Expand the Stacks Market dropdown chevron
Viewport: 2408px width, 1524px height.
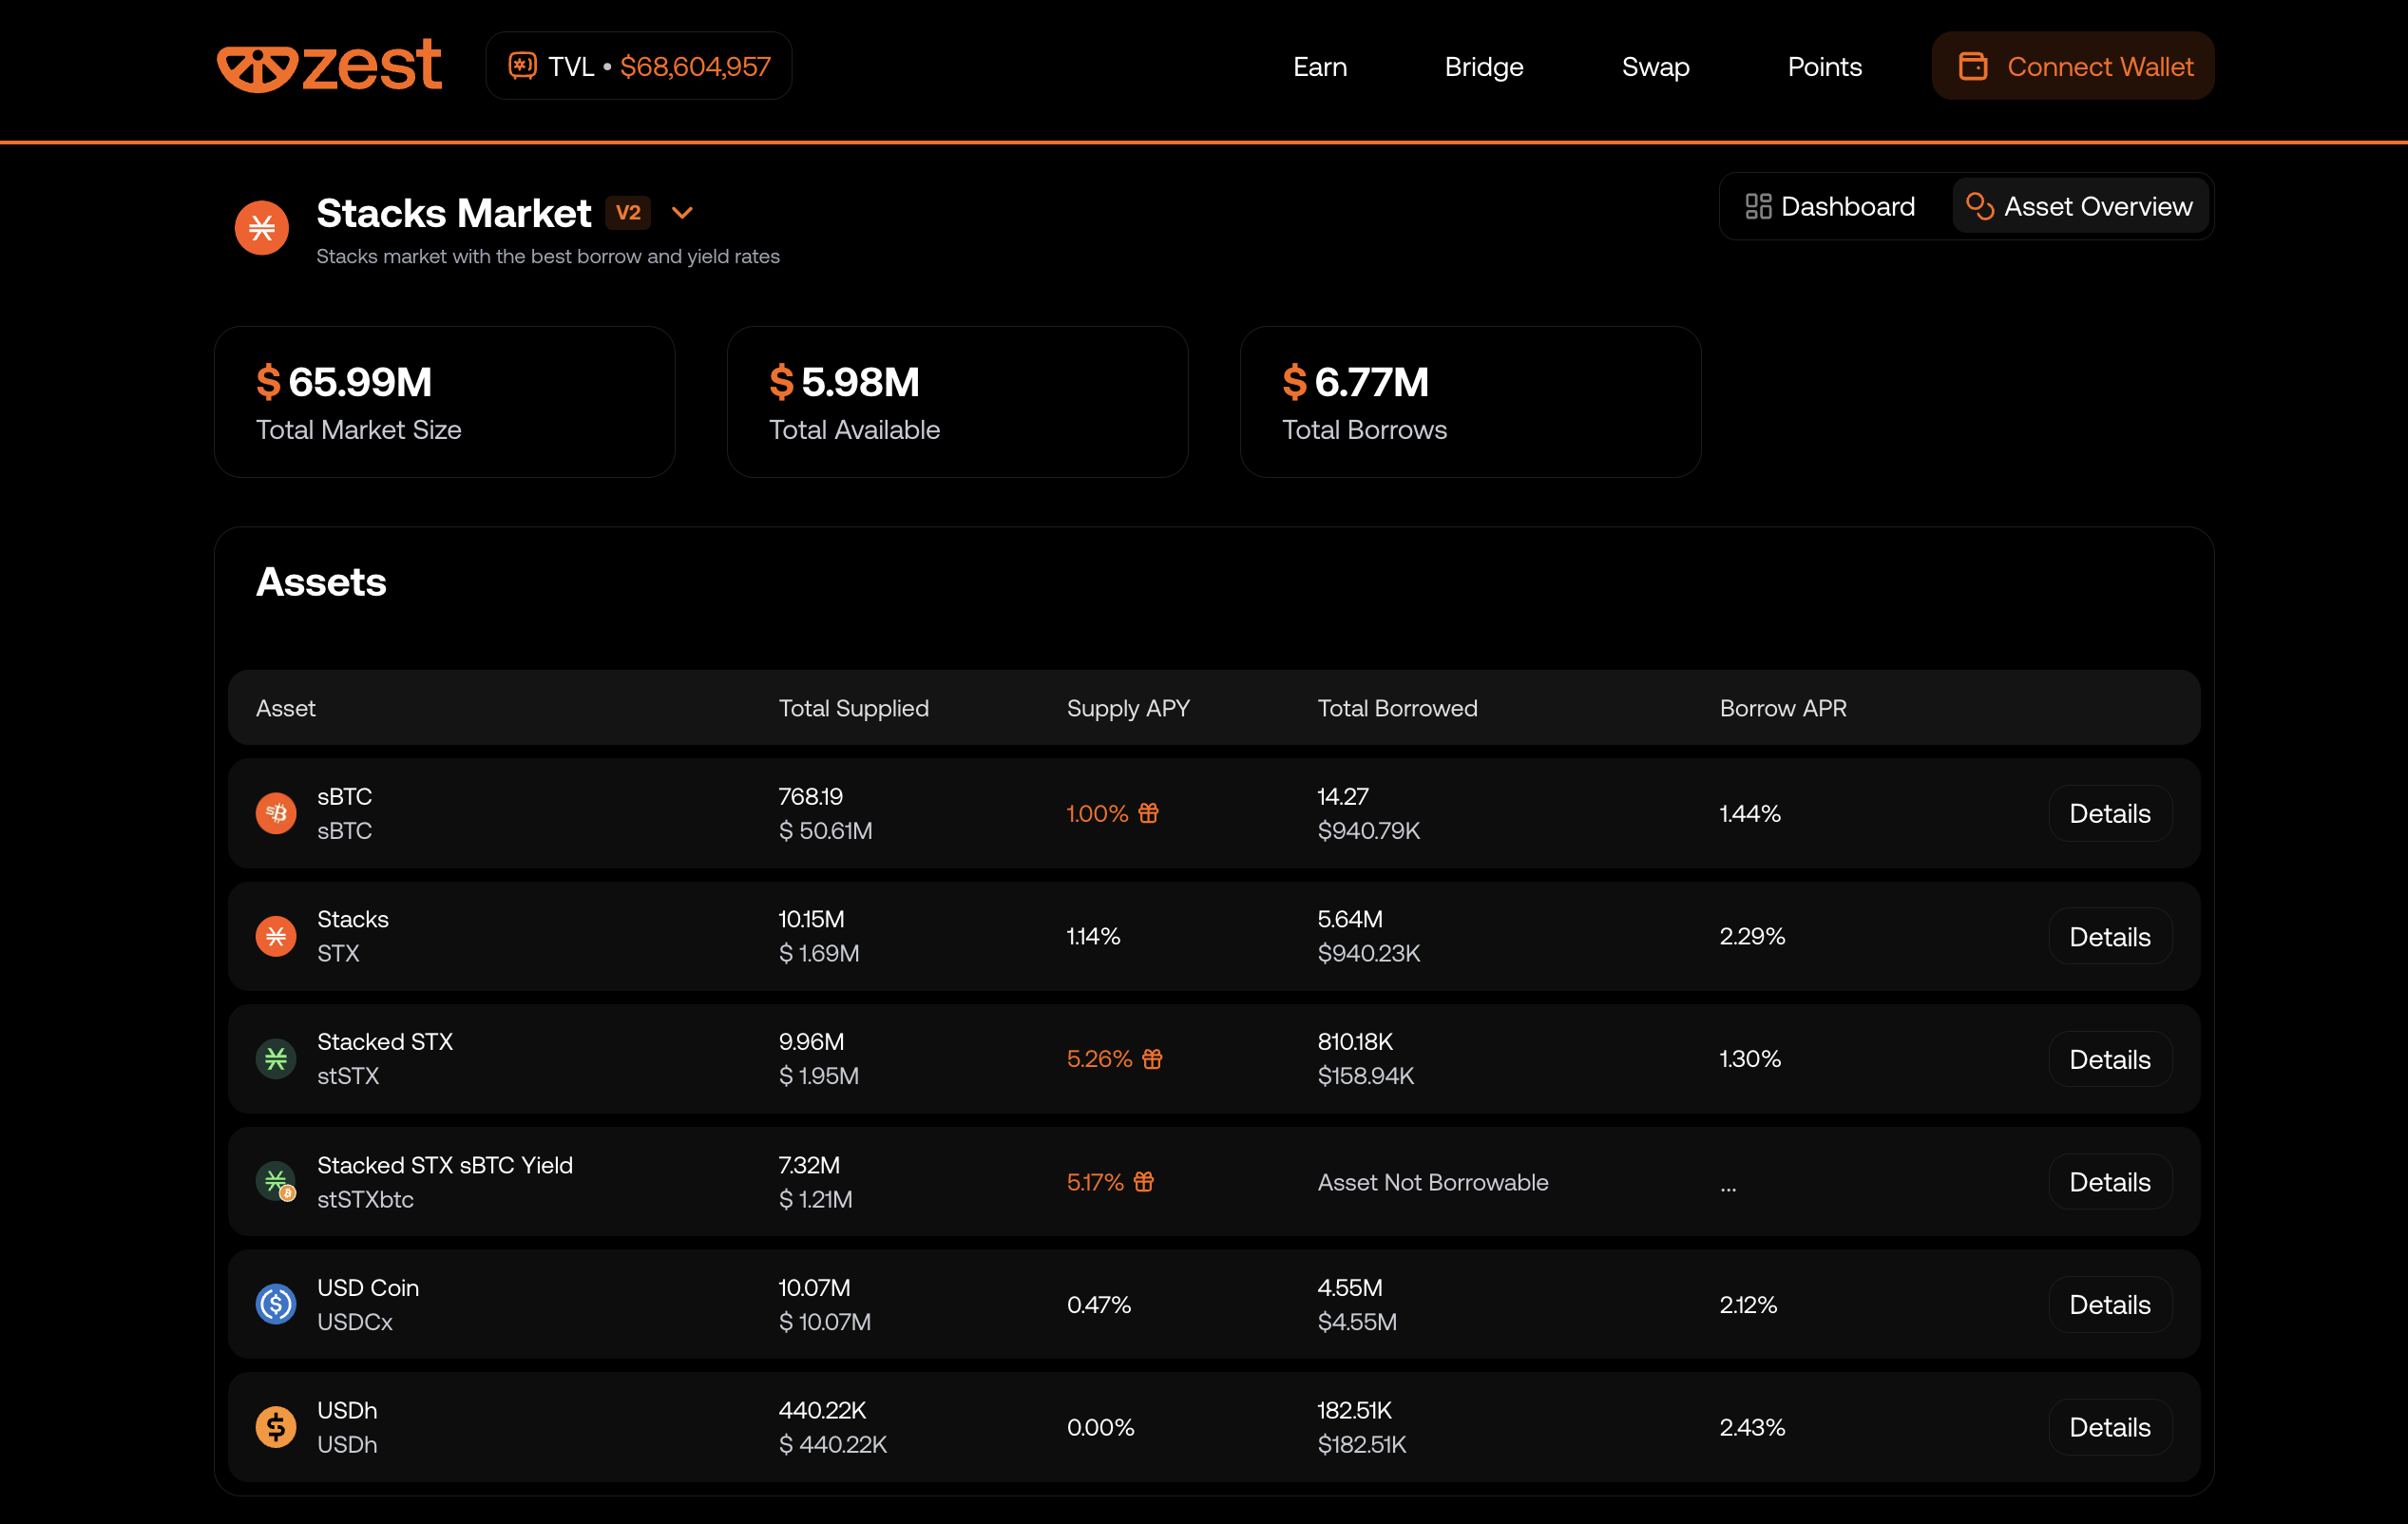(x=682, y=212)
